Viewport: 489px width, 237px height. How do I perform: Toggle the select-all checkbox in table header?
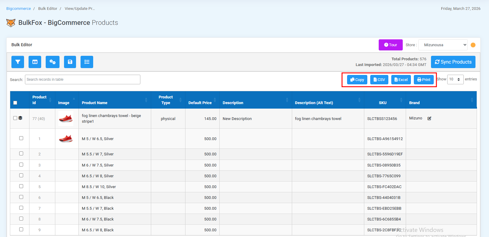tap(15, 103)
